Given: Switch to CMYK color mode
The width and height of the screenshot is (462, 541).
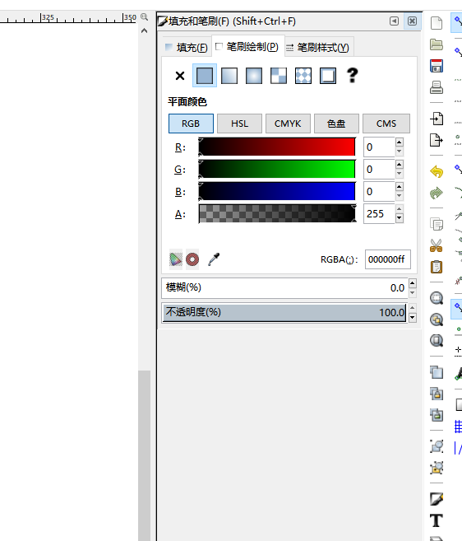Looking at the screenshot, I should (x=288, y=124).
